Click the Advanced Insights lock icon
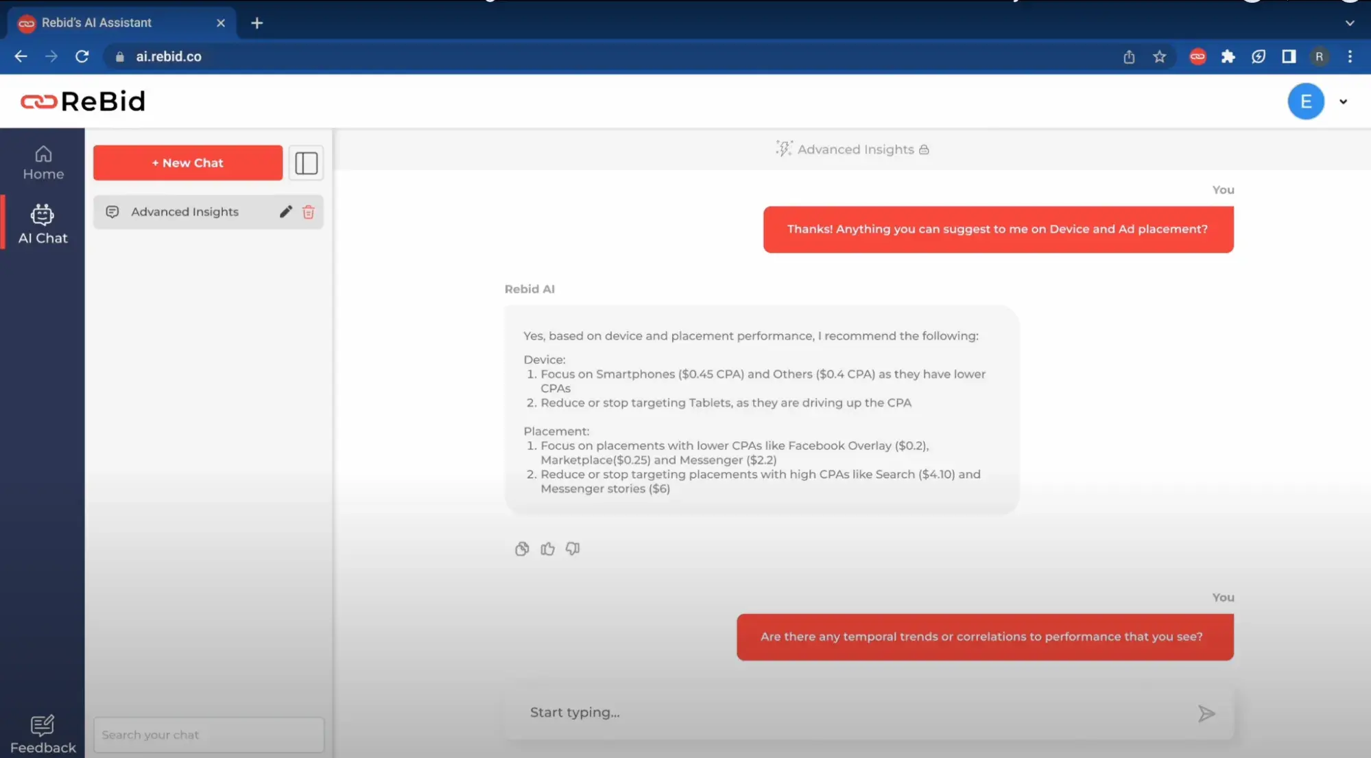Image resolution: width=1371 pixels, height=758 pixels. point(924,150)
